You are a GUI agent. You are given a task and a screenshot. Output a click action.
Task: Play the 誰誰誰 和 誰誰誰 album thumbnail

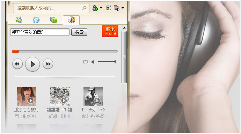[x=60, y=96]
